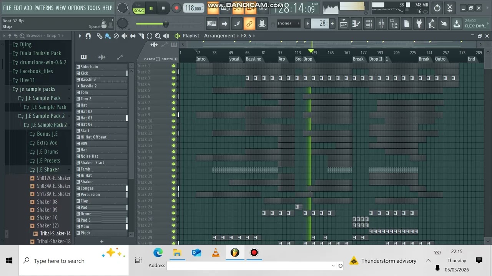The height and width of the screenshot is (276, 492).
Task: Select the Delete tool in playlist toolbar
Action: (x=116, y=36)
